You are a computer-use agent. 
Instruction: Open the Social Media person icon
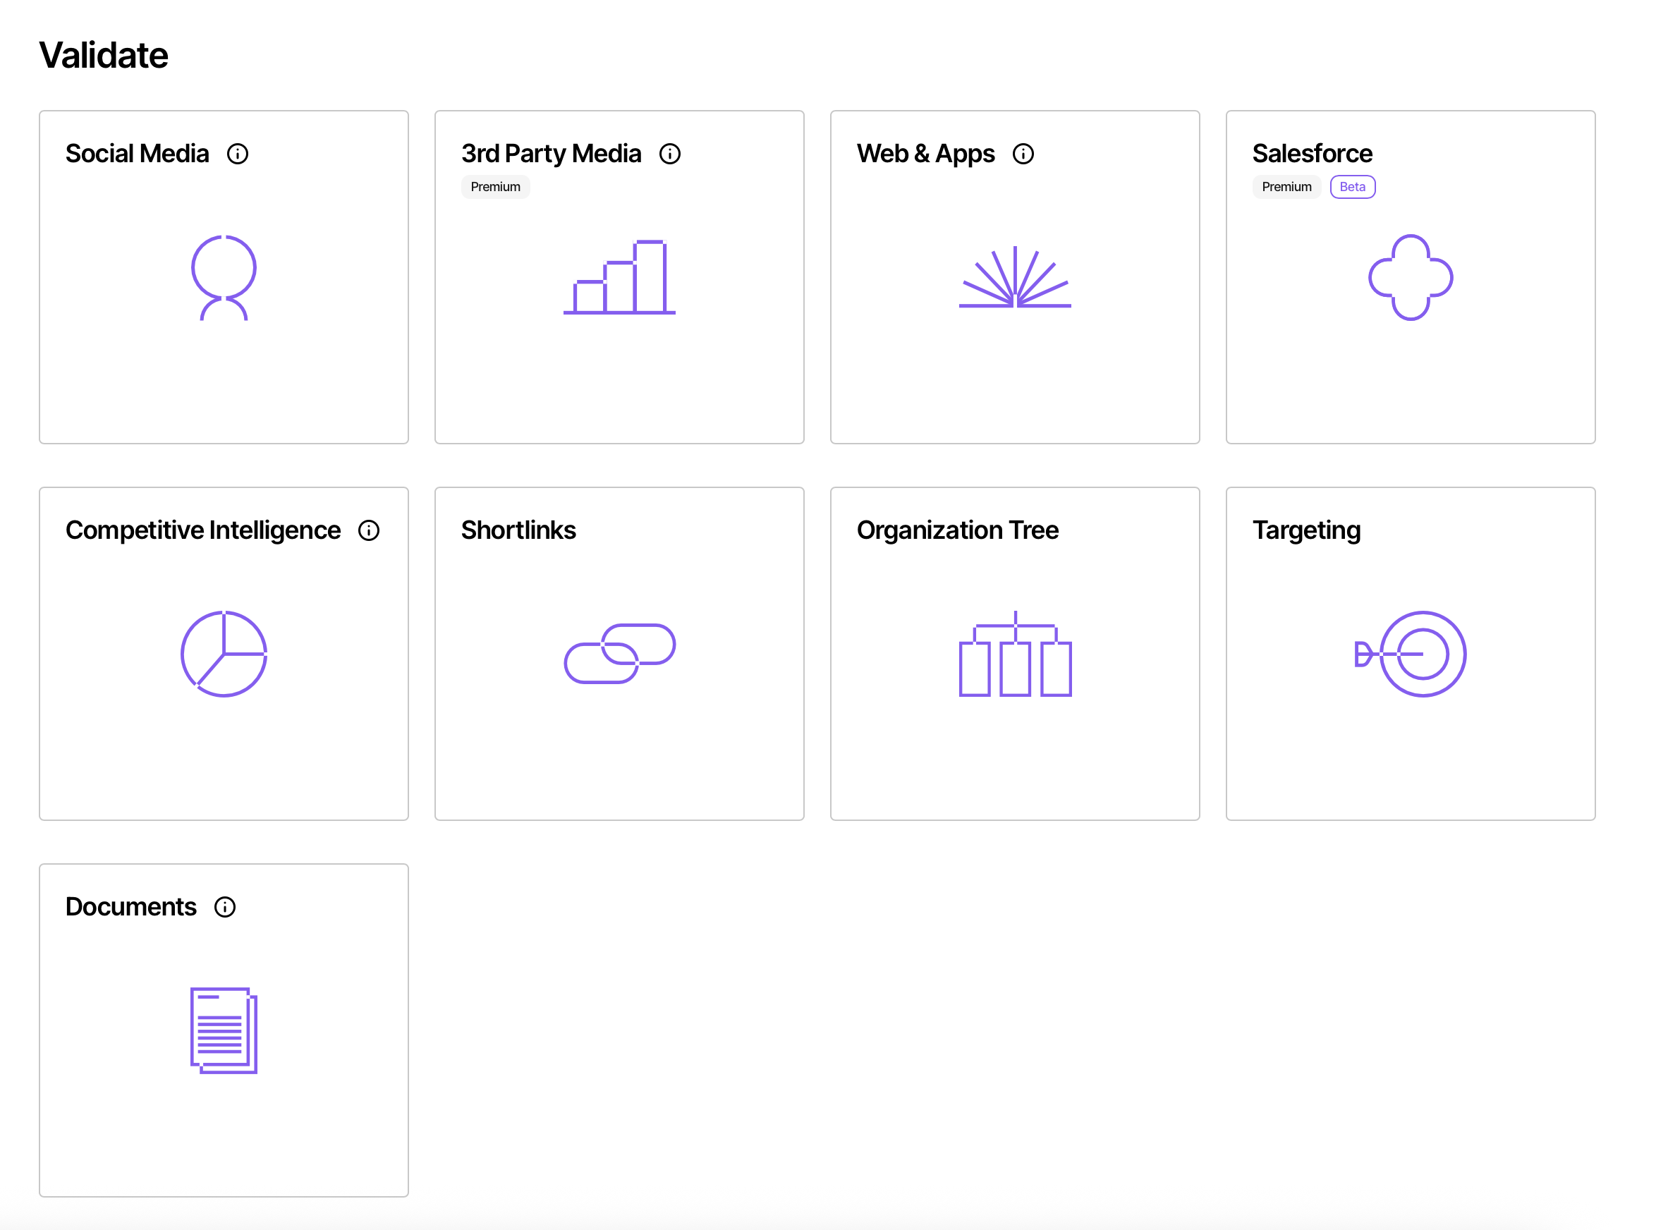click(224, 278)
